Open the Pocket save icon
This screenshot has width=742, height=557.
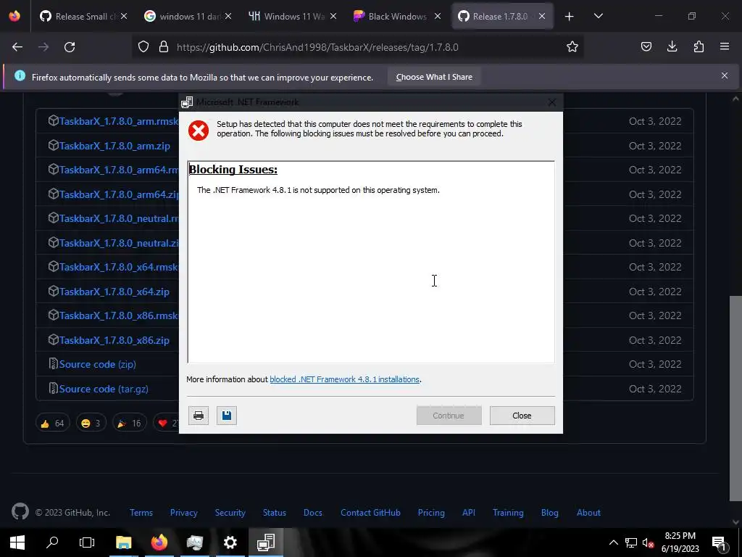[646, 46]
